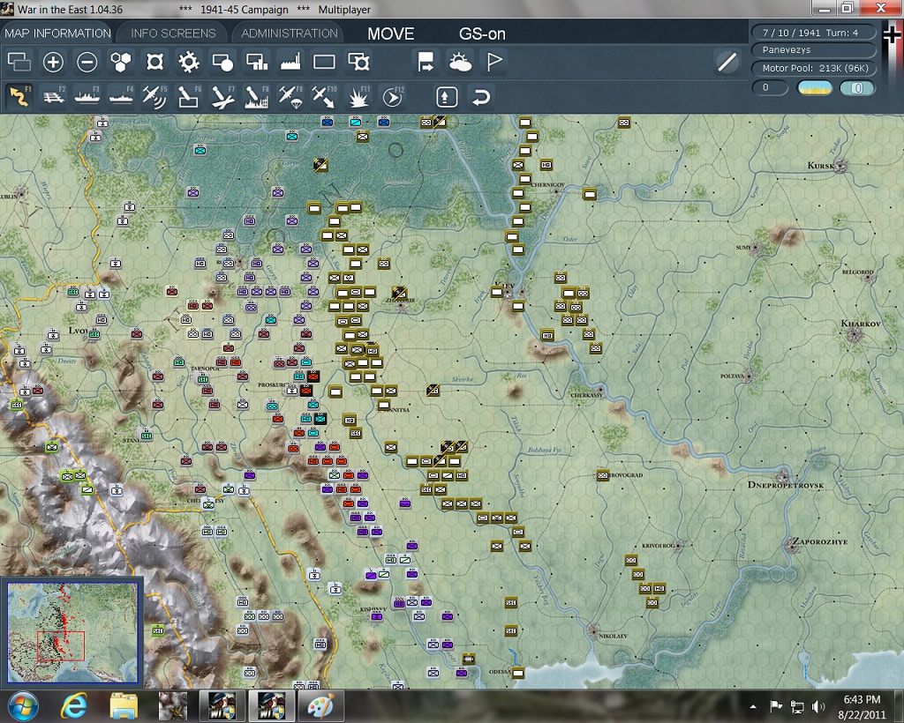Click the F12 end turn icon
The width and height of the screenshot is (904, 723).
click(x=393, y=96)
